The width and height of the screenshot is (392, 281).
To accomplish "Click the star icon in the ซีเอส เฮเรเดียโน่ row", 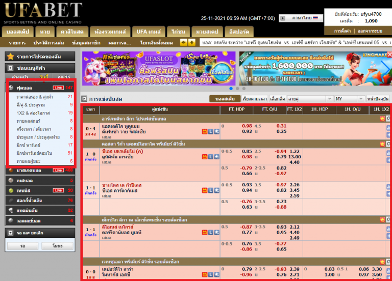I will [217, 157].
